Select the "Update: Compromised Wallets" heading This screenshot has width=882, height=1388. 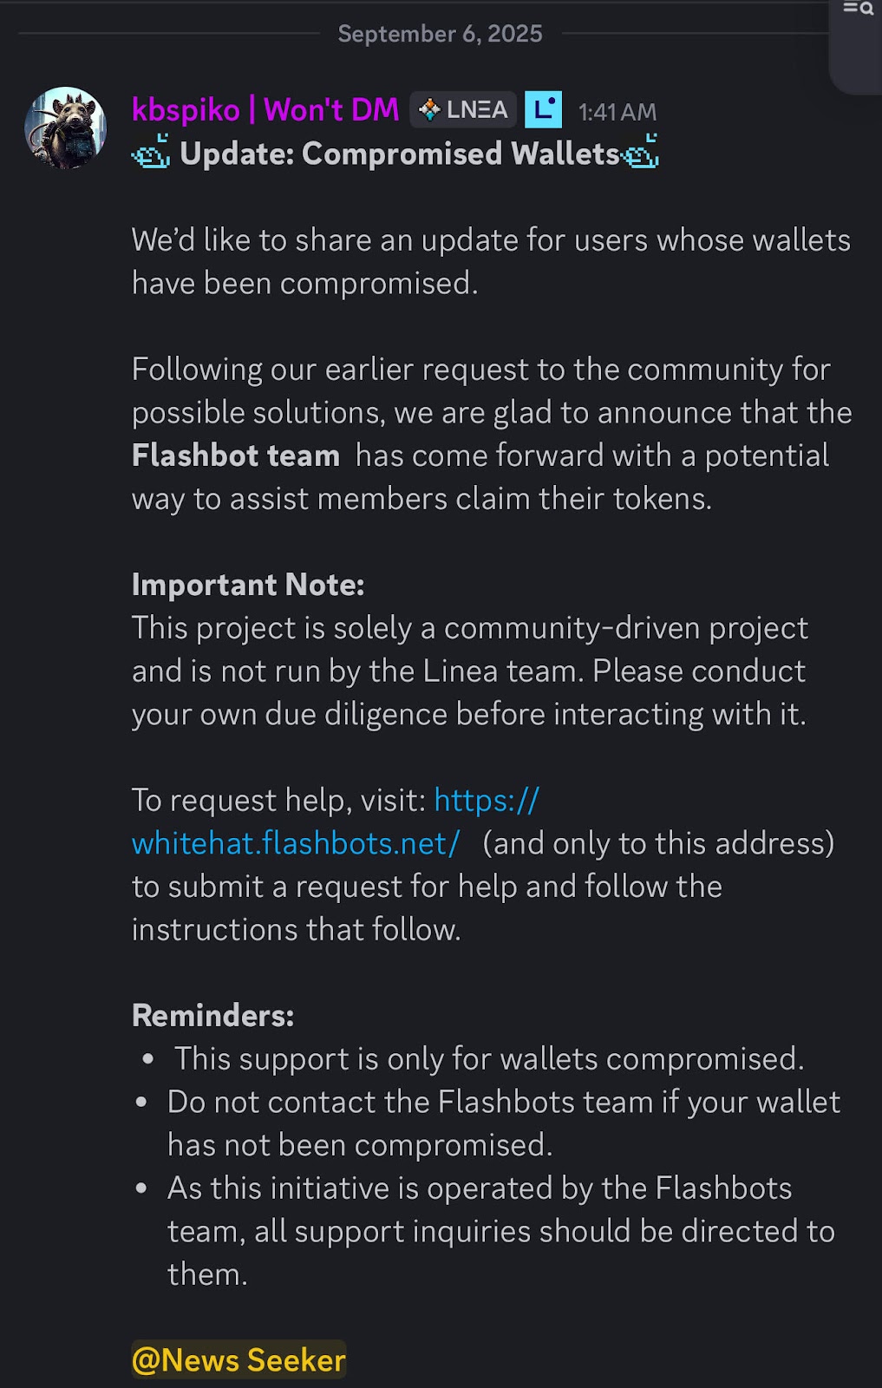pos(400,154)
